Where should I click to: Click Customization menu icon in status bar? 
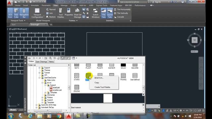coord(203,110)
